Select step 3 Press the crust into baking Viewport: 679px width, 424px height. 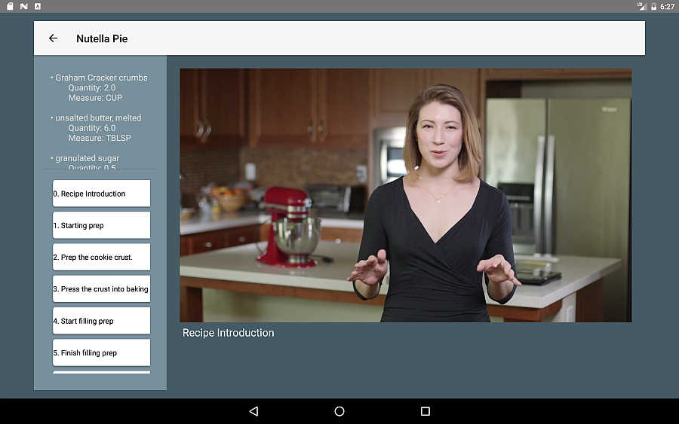[x=101, y=288]
